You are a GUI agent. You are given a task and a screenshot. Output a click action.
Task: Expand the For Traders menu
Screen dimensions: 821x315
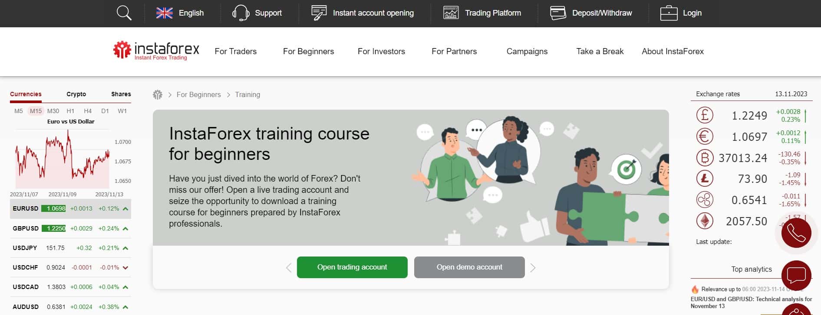[x=236, y=51]
